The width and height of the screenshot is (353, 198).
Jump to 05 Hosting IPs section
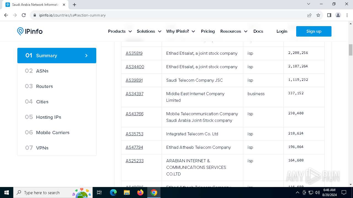pos(57,117)
